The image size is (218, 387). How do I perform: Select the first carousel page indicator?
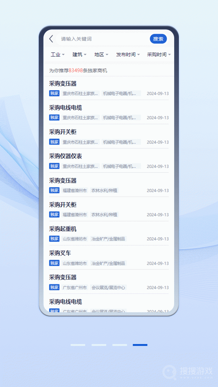click(x=78, y=345)
